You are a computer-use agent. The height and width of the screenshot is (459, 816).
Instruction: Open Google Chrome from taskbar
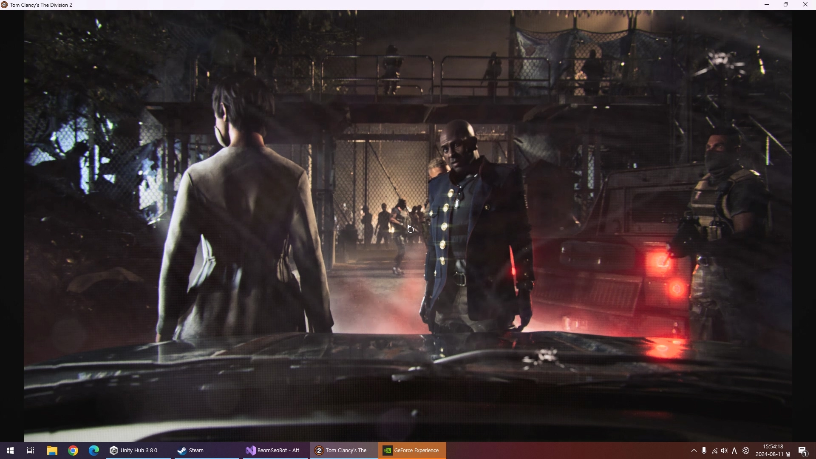(73, 450)
